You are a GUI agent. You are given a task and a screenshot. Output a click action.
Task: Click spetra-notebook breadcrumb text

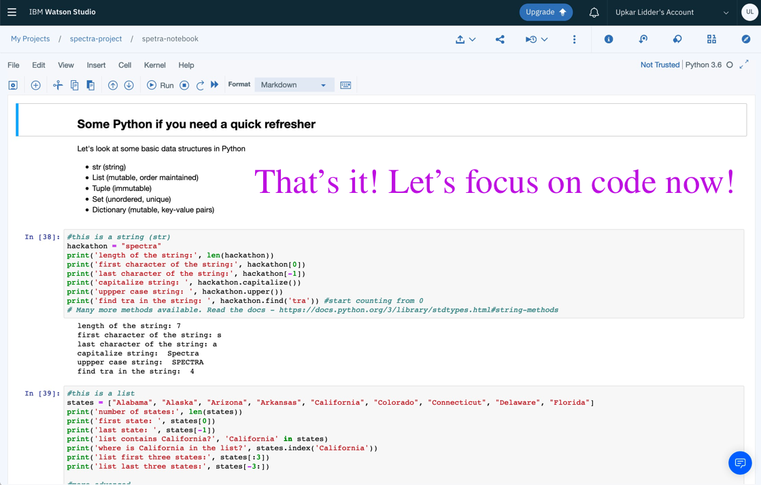(x=170, y=39)
